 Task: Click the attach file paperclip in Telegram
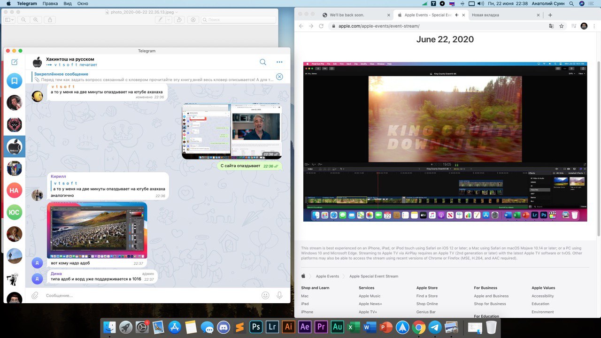[35, 295]
